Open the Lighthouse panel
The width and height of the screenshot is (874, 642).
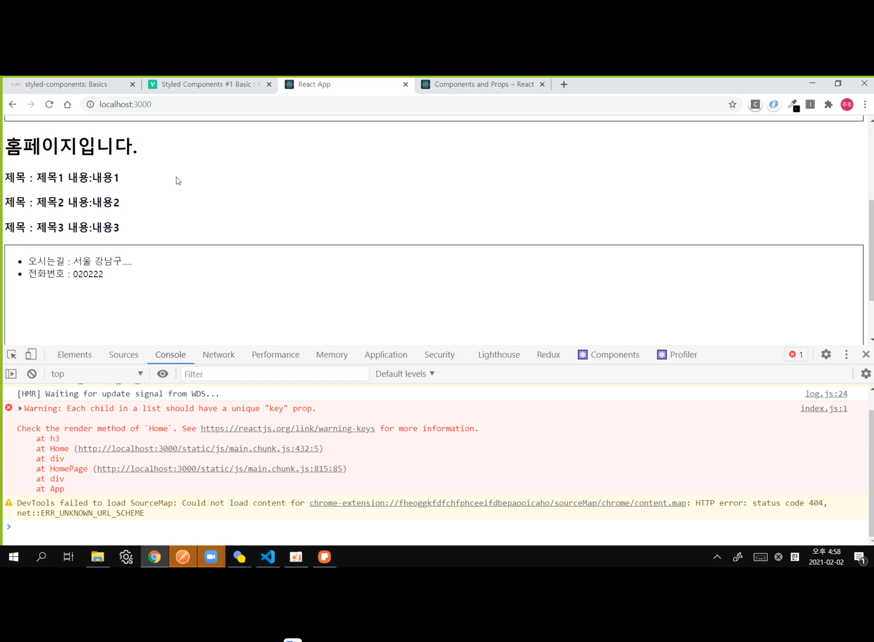[x=499, y=354]
